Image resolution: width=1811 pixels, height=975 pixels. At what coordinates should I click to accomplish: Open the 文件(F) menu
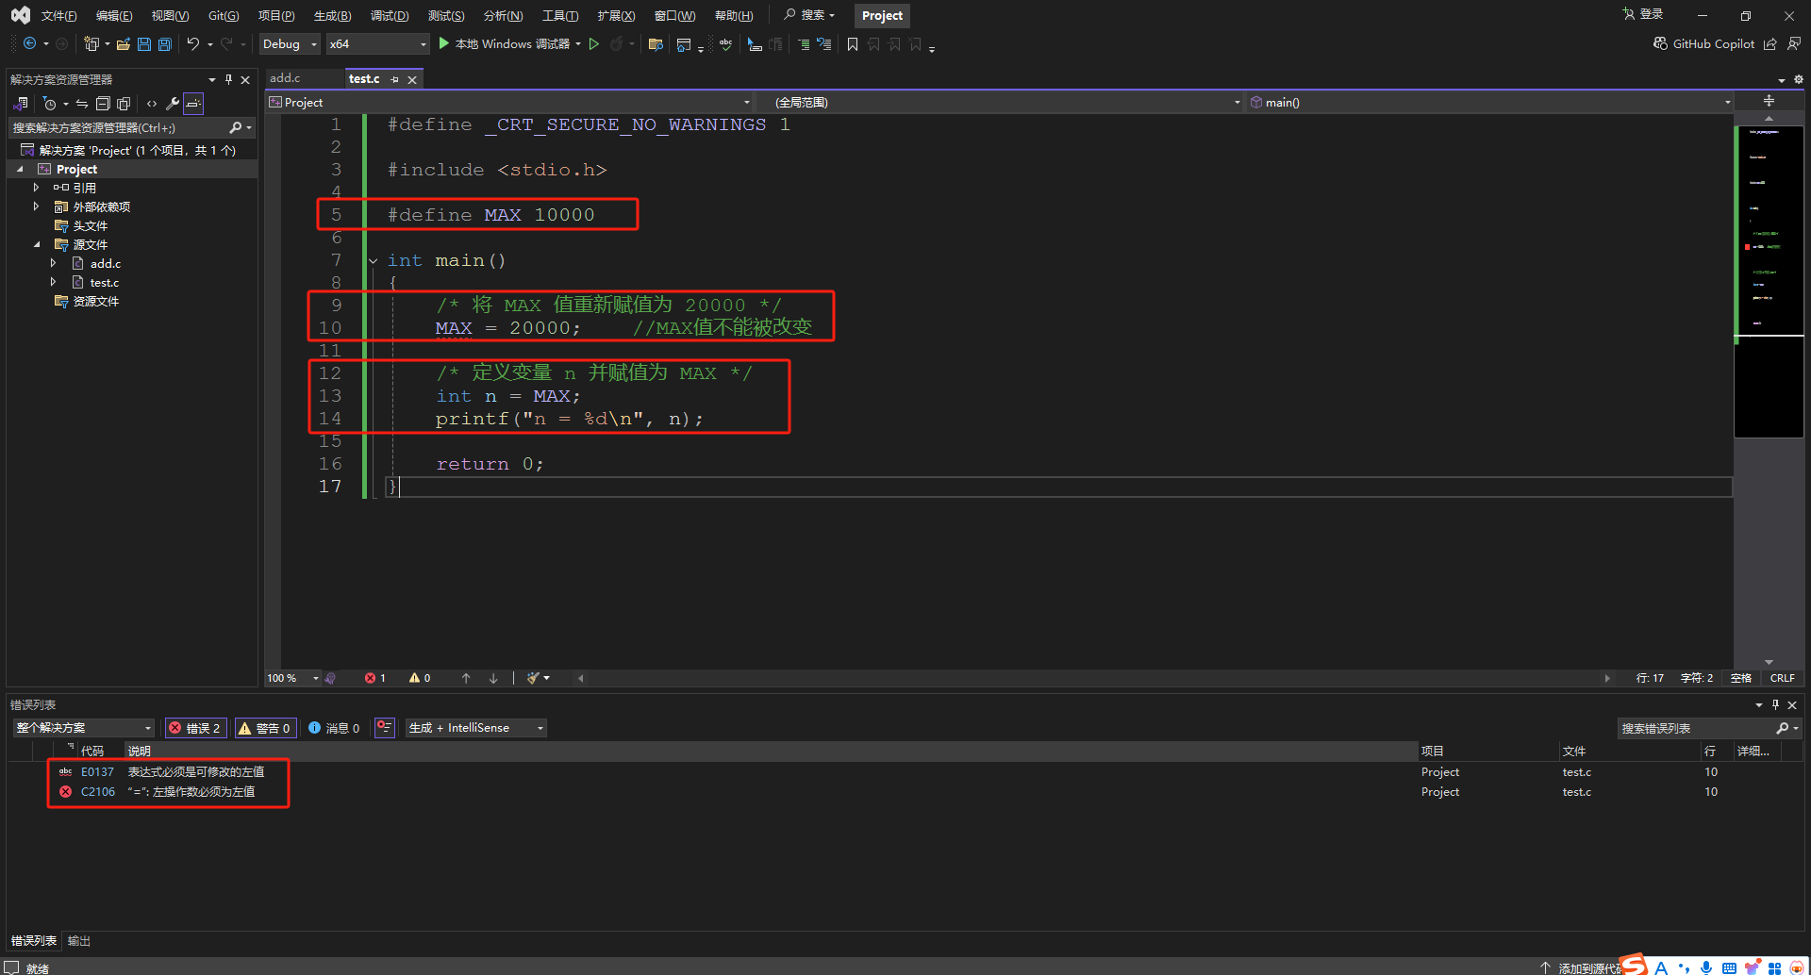58,15
